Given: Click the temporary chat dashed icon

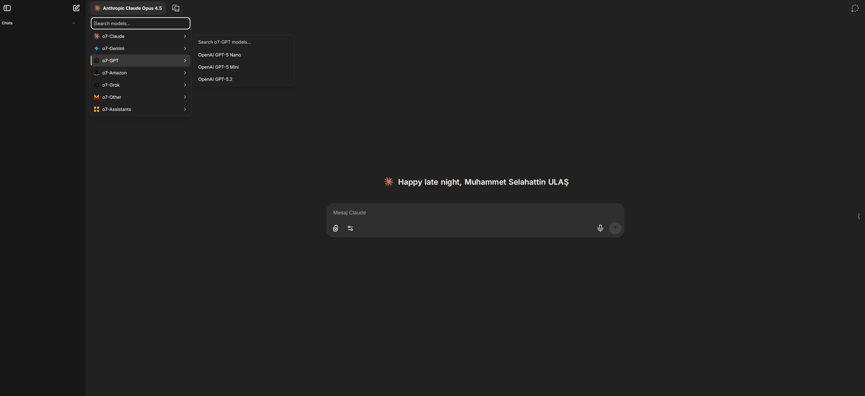Looking at the screenshot, I should point(855,8).
